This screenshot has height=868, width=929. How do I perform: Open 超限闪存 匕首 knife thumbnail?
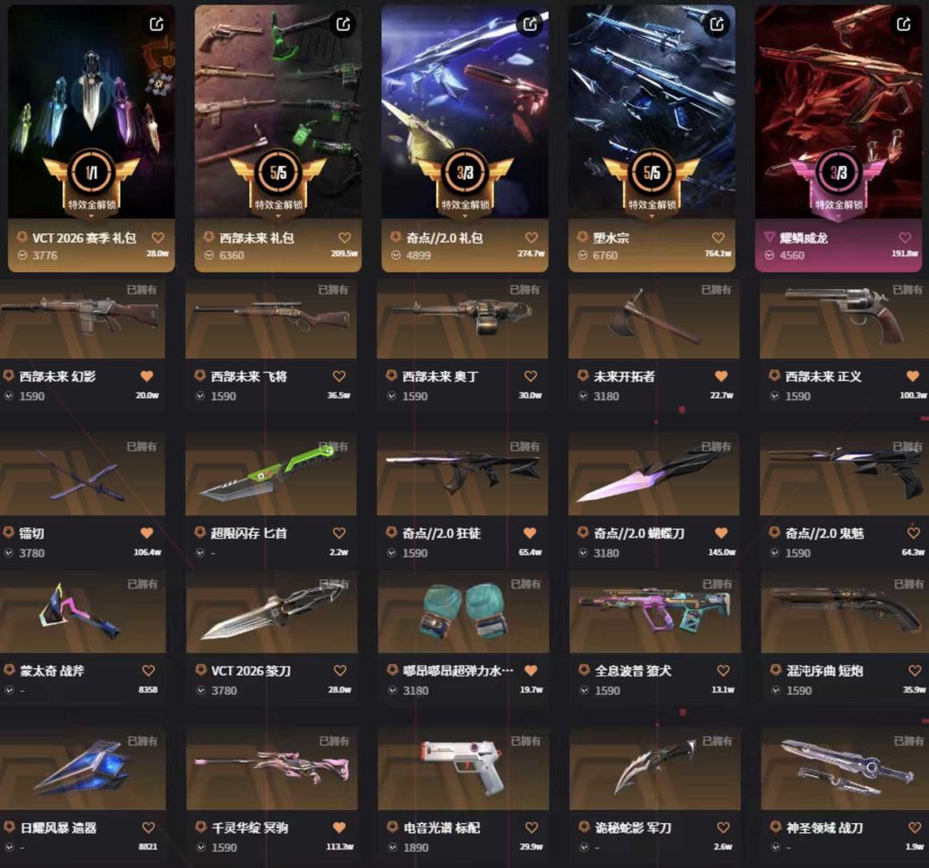[x=271, y=475]
